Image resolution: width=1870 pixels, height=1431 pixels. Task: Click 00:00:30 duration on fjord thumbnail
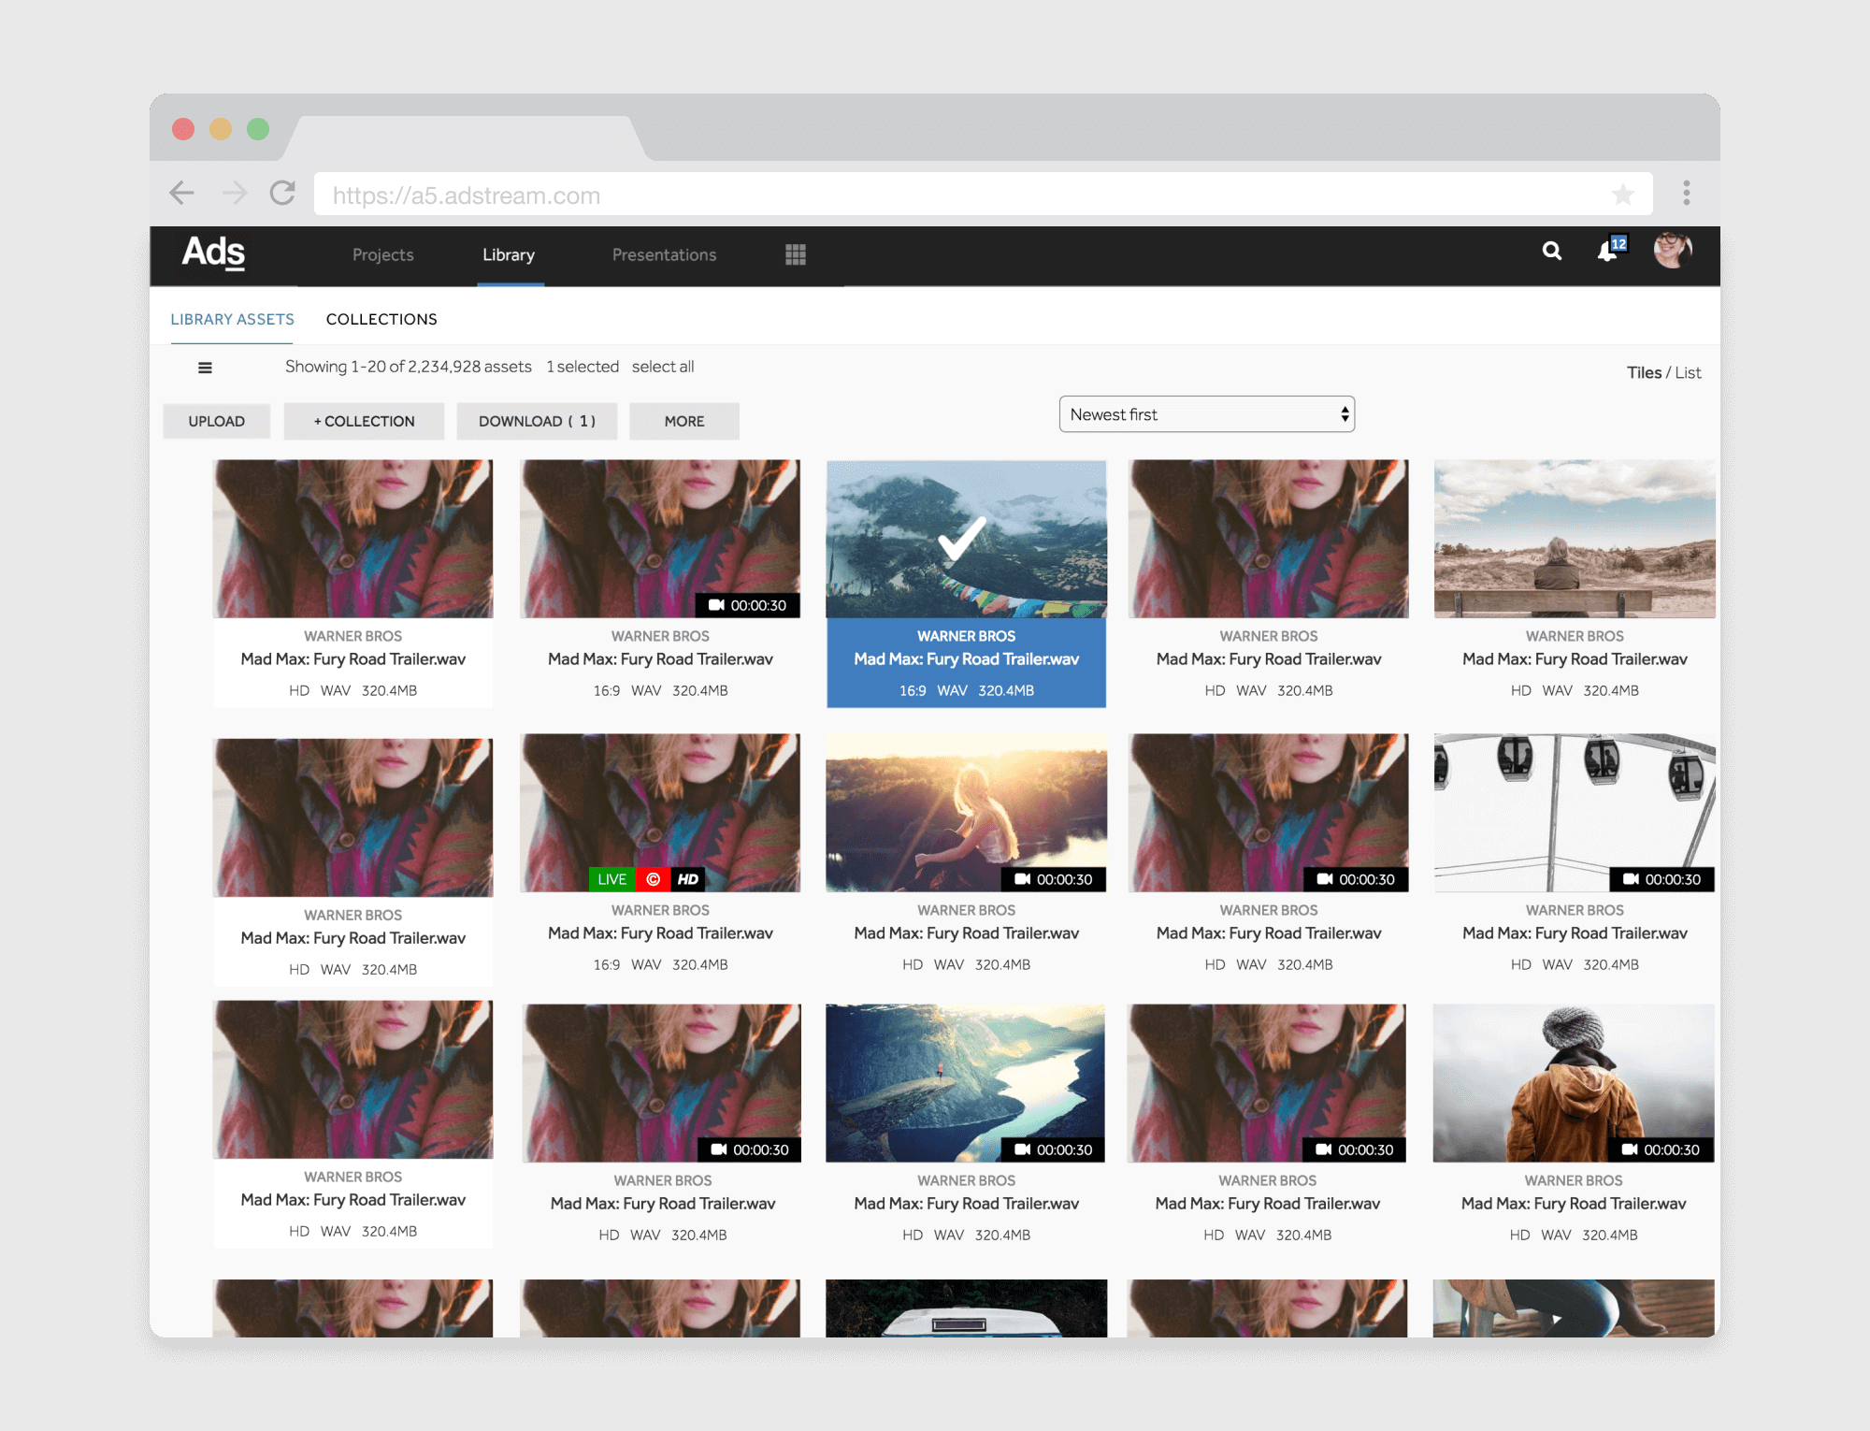tap(1053, 1149)
